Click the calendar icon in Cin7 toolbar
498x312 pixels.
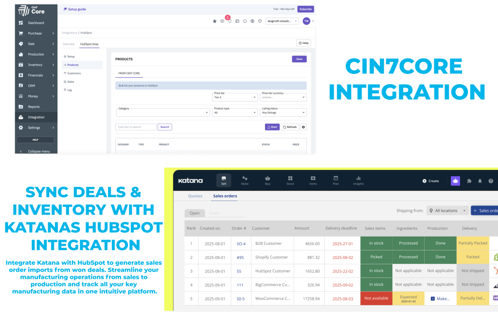tap(237, 21)
